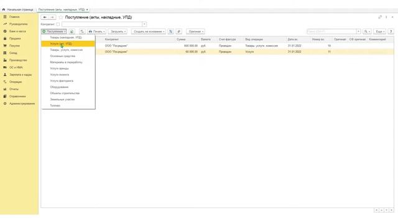
Task: Sort by Счет-фактура column header
Action: tap(228, 40)
